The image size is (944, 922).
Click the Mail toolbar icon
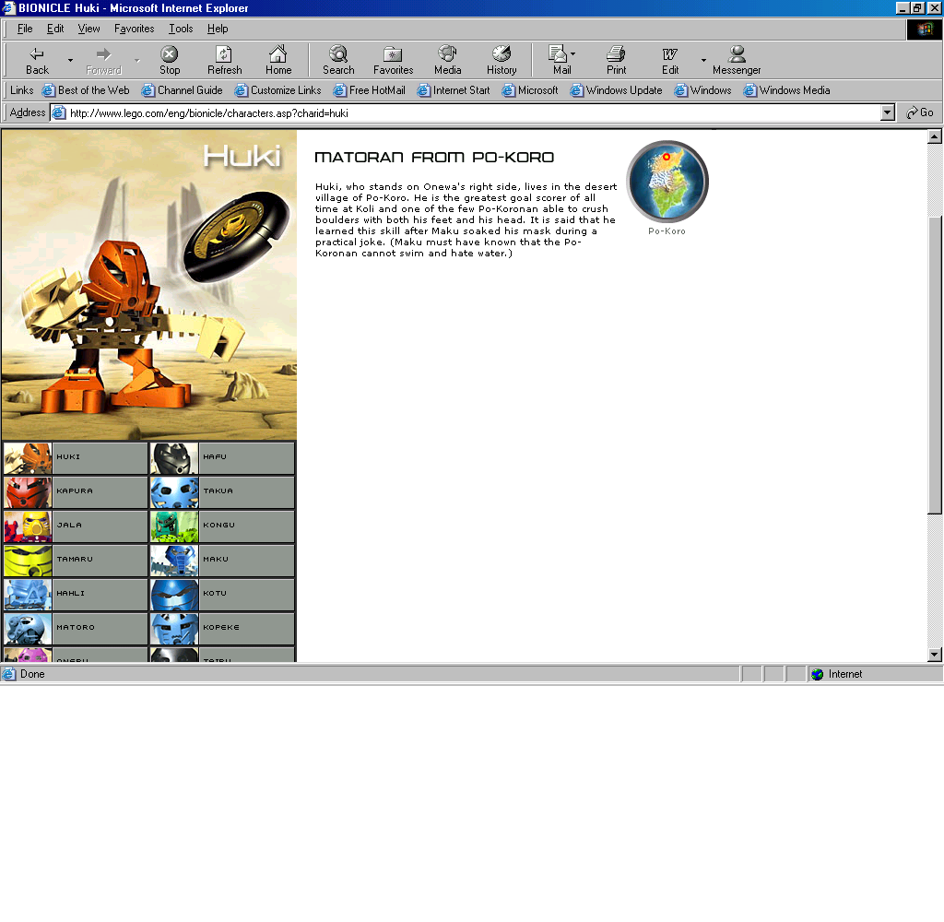(558, 53)
